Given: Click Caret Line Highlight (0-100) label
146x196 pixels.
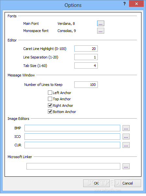Looking at the screenshot, I should coord(45,49).
